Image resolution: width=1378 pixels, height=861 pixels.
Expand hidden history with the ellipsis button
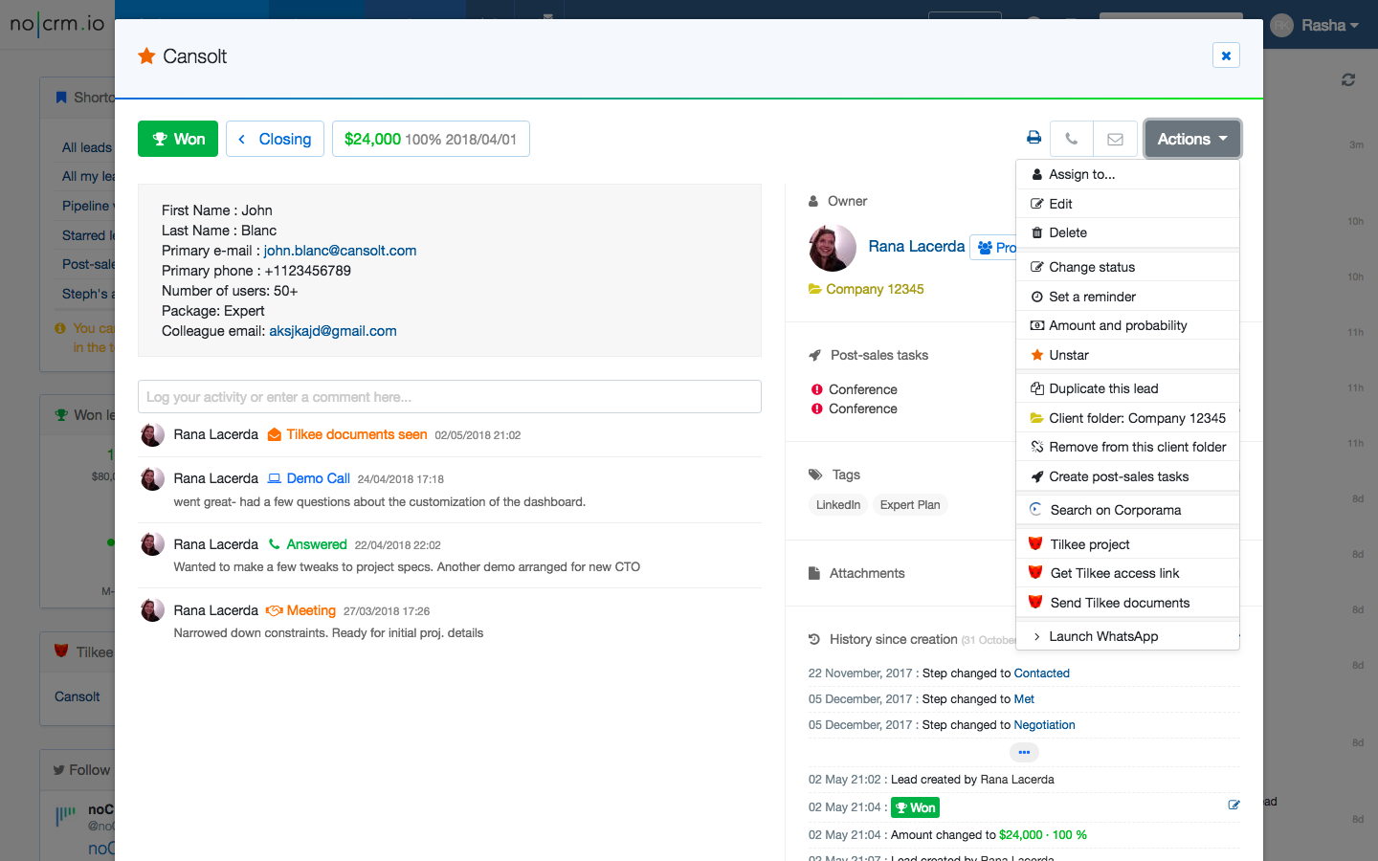(1024, 752)
